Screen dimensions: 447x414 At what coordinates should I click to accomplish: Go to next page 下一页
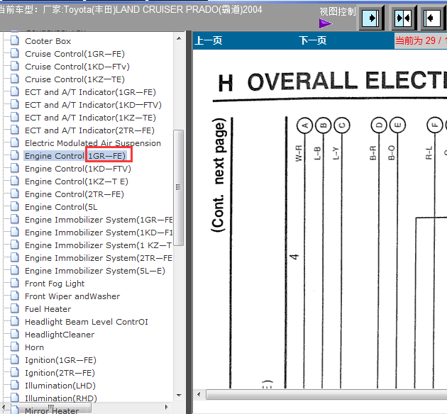coord(313,40)
